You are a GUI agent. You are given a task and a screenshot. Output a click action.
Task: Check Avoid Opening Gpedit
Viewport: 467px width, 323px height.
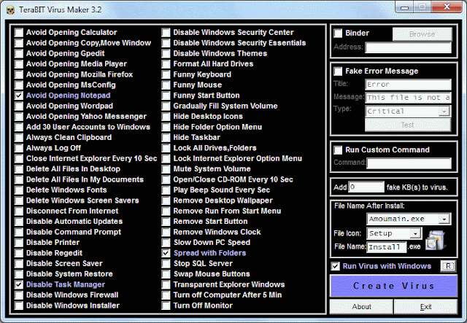coord(19,53)
